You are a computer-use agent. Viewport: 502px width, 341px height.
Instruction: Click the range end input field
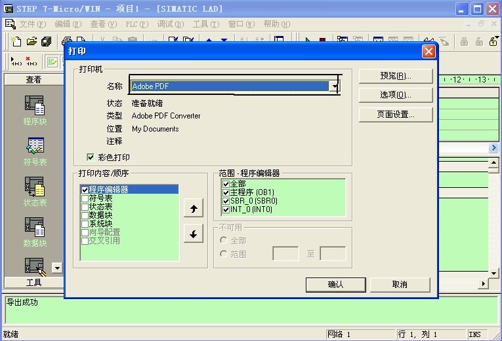point(333,253)
